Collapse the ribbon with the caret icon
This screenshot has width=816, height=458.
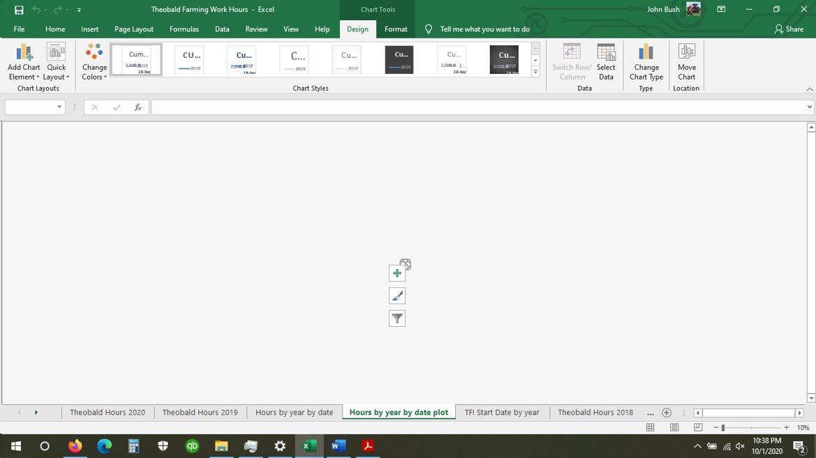click(x=809, y=89)
